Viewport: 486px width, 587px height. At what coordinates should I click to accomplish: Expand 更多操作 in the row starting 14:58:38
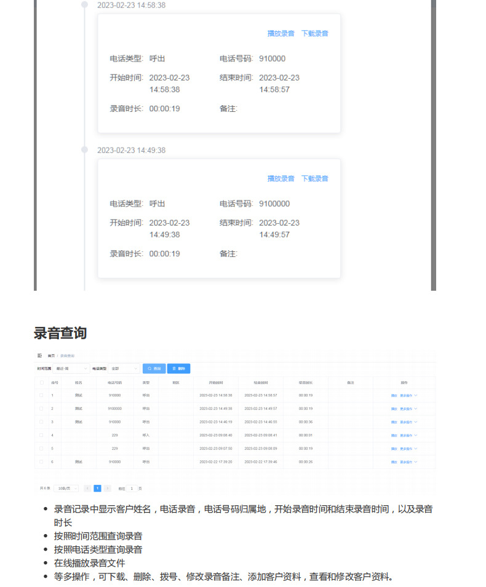pos(408,396)
